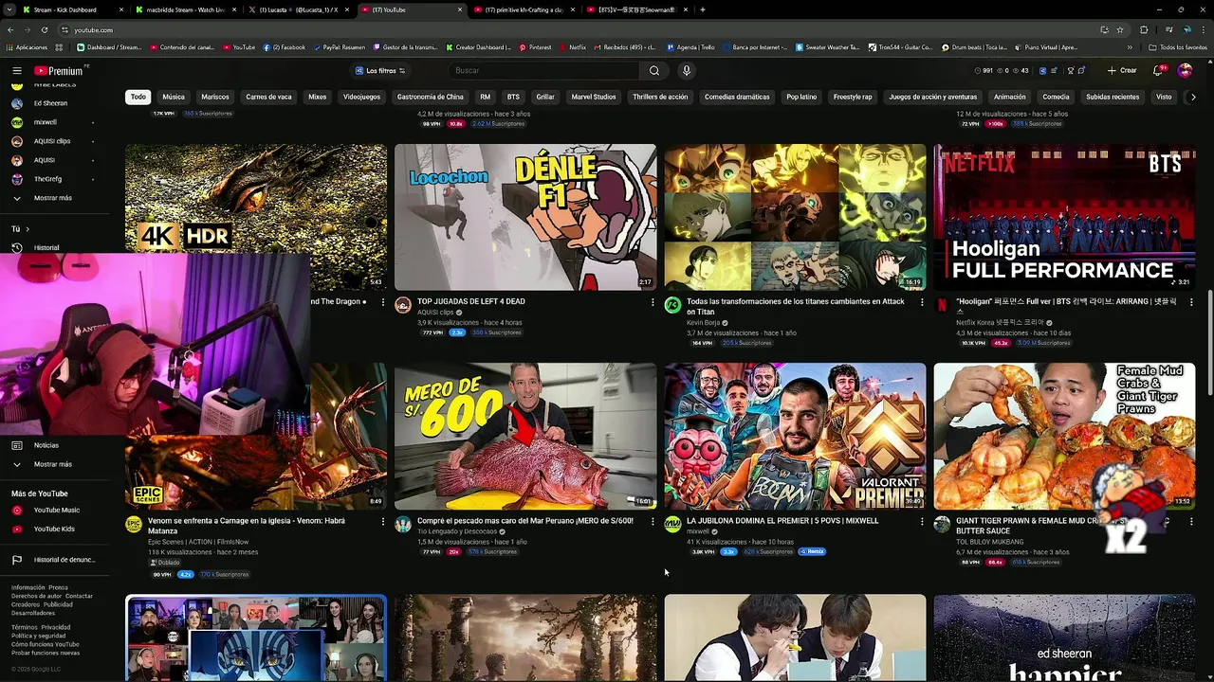Viewport: 1214px width, 682px height.
Task: Click inside the Buscar search field
Action: pyautogui.click(x=545, y=70)
